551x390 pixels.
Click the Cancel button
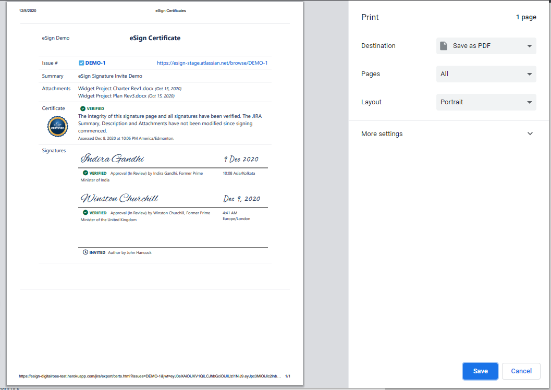click(521, 371)
